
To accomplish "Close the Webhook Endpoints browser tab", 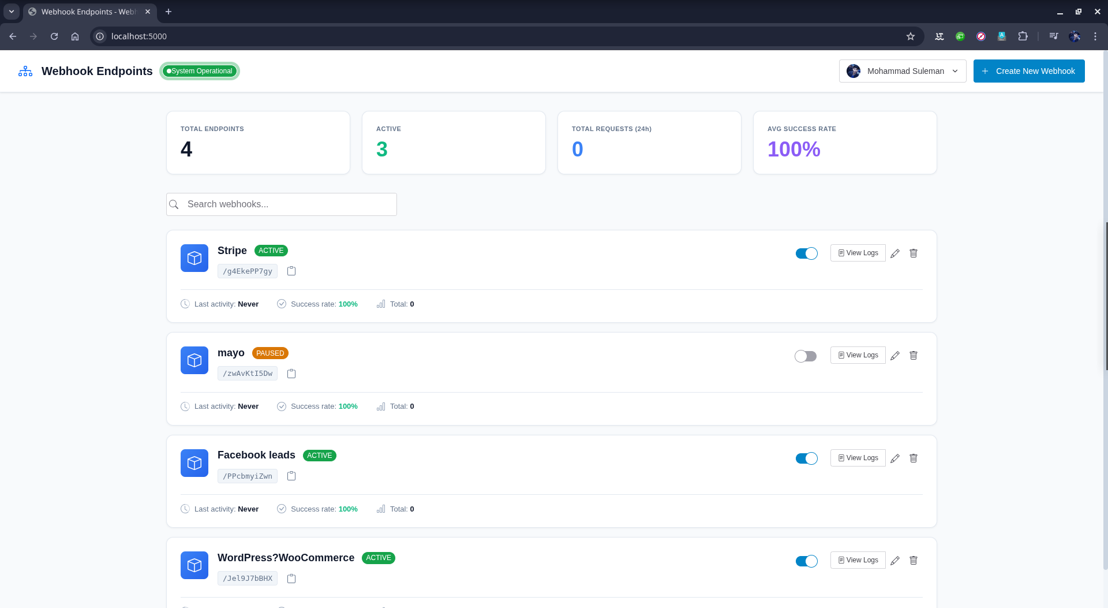I will coord(148,12).
